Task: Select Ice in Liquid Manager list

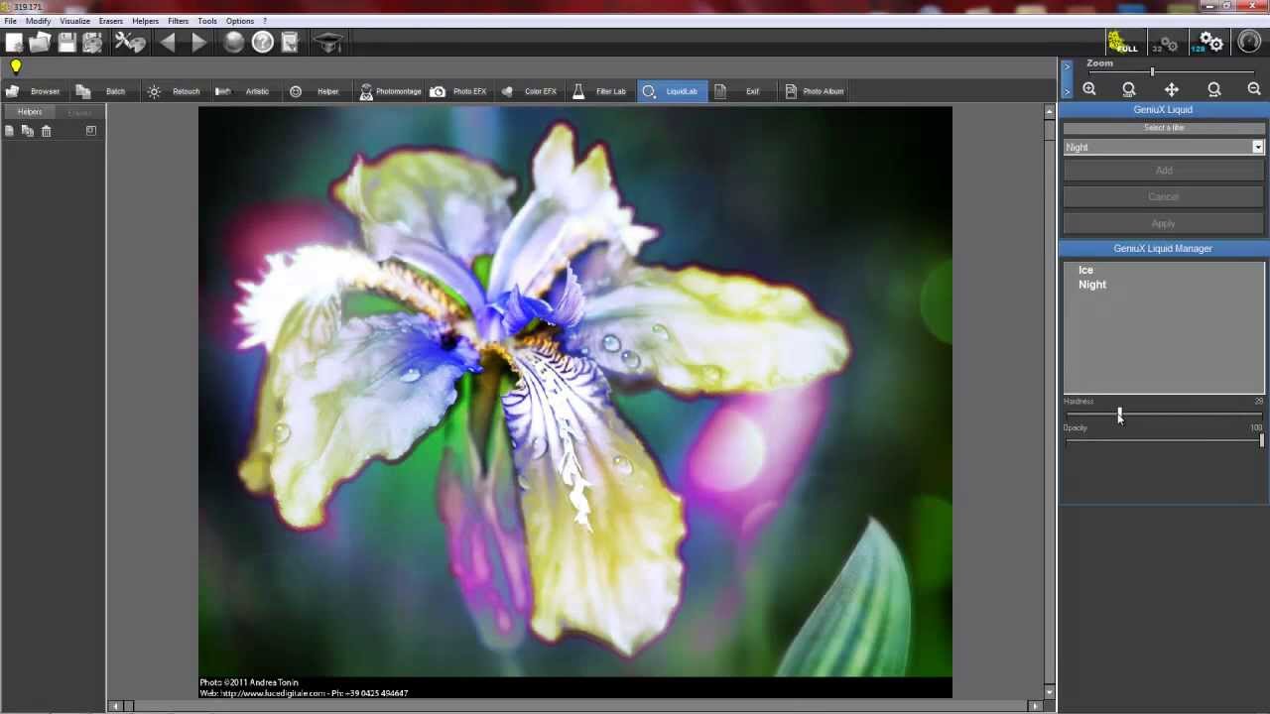Action: pyautogui.click(x=1085, y=270)
